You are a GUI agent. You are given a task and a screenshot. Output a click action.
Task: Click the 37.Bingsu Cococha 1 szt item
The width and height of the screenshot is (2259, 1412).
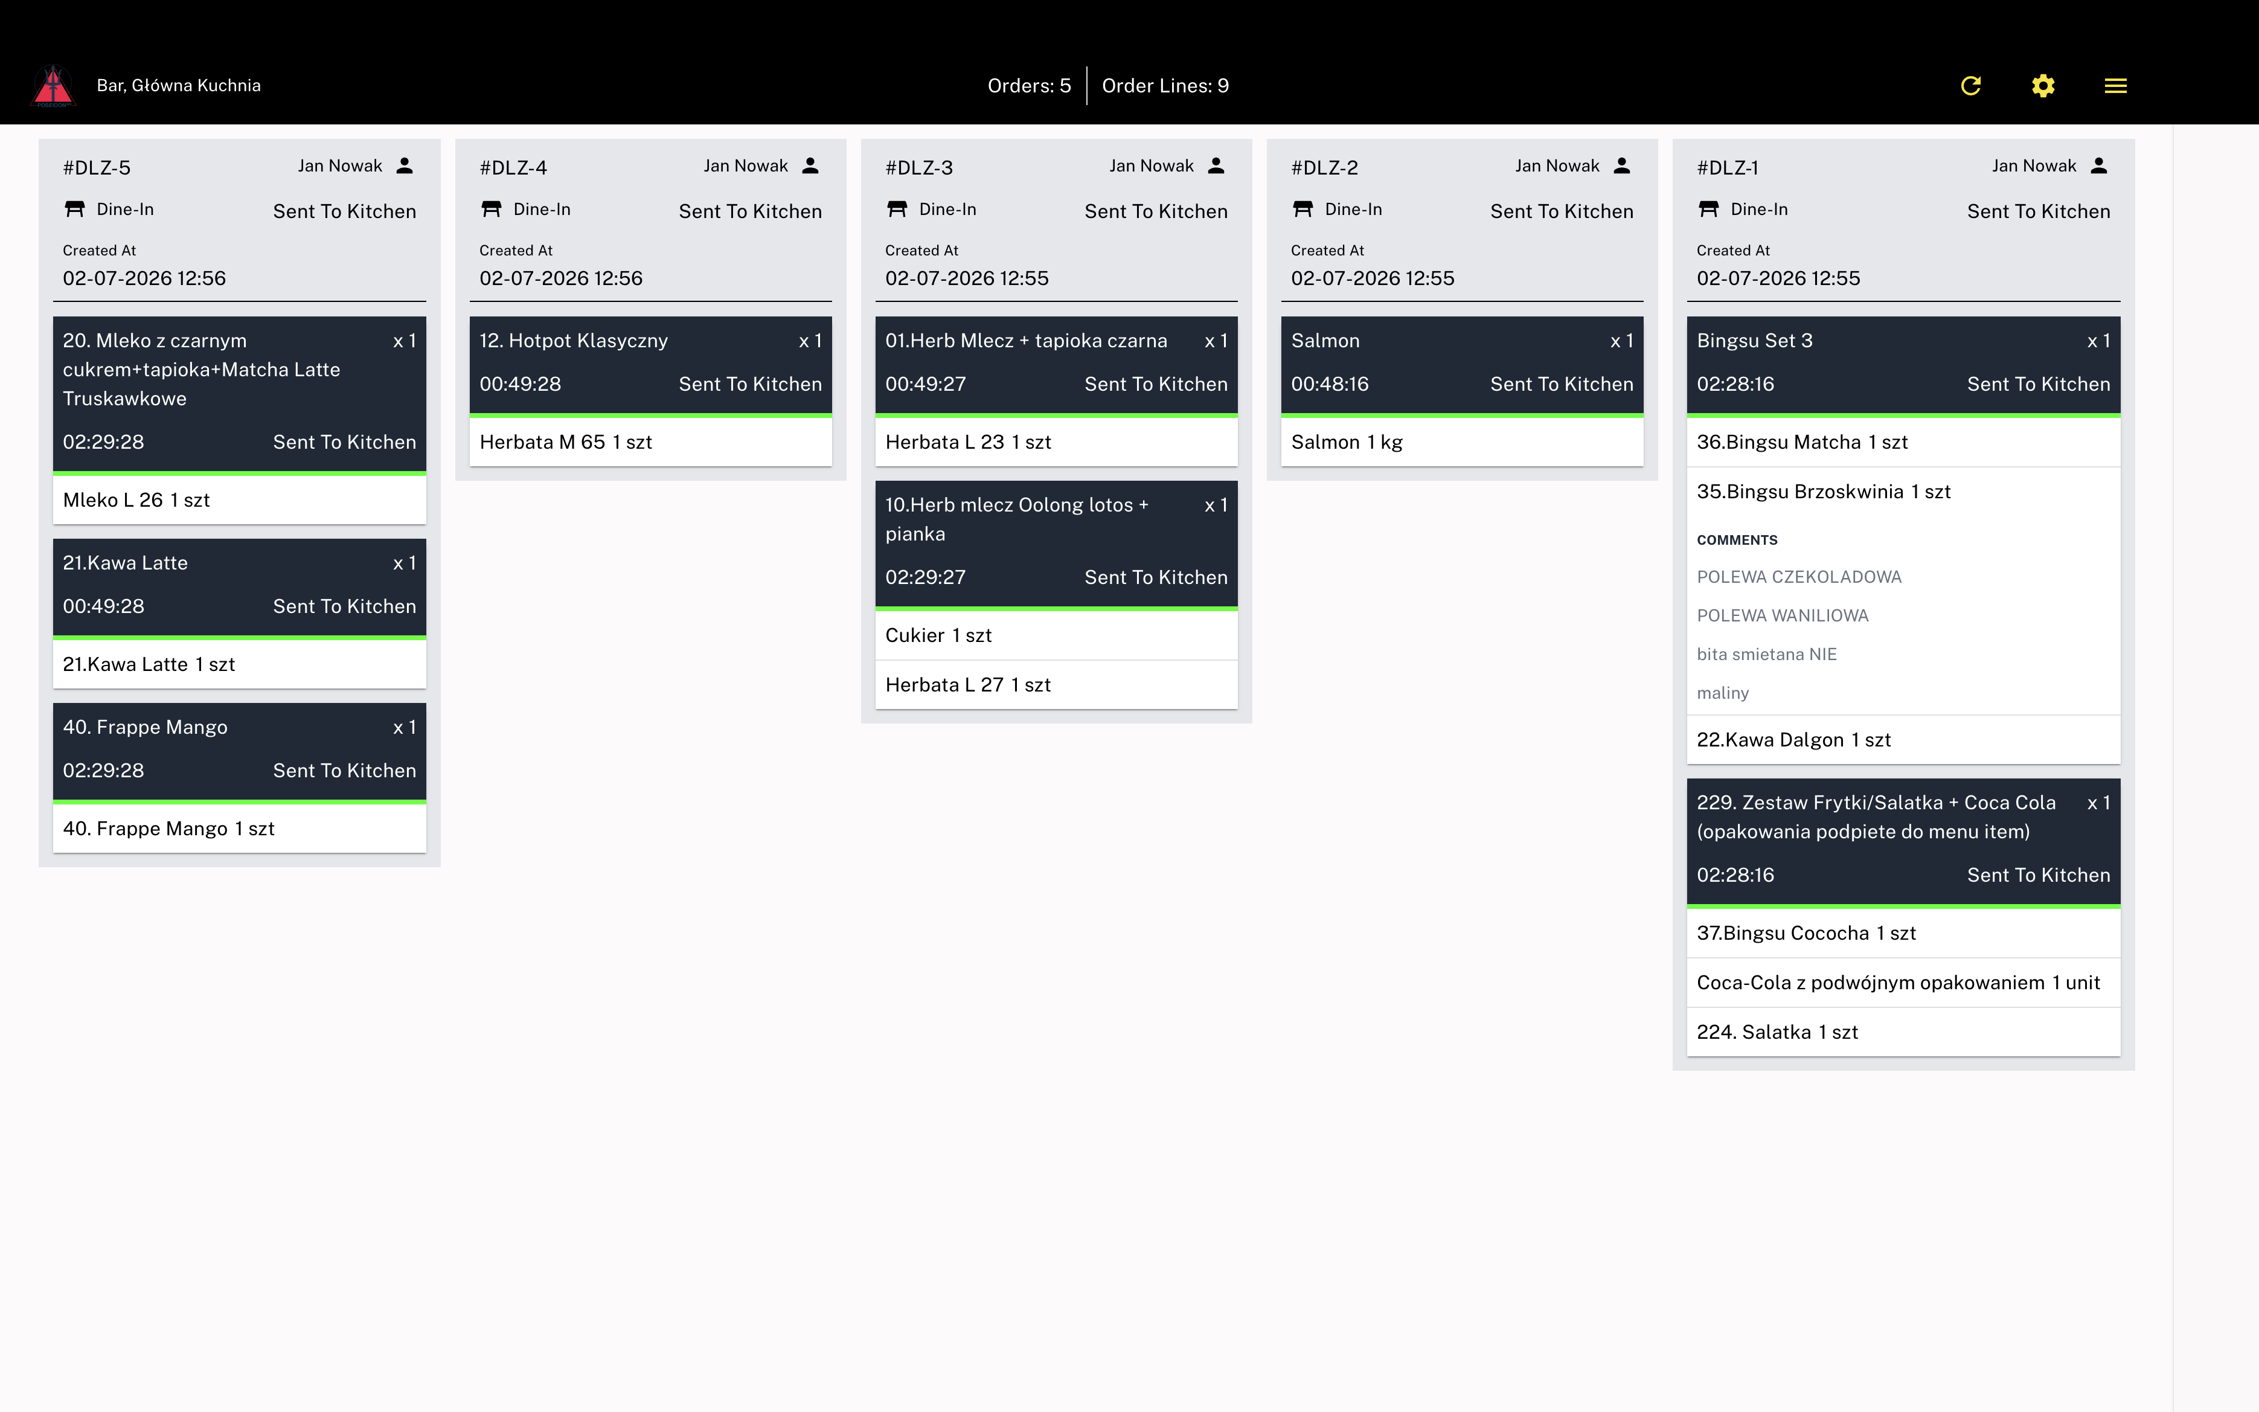pyautogui.click(x=1903, y=933)
